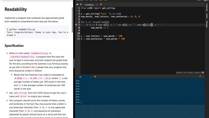The height and width of the screenshot is (118, 209).
Task: Click 'Grade 3' in example output
Action: tap(11, 35)
